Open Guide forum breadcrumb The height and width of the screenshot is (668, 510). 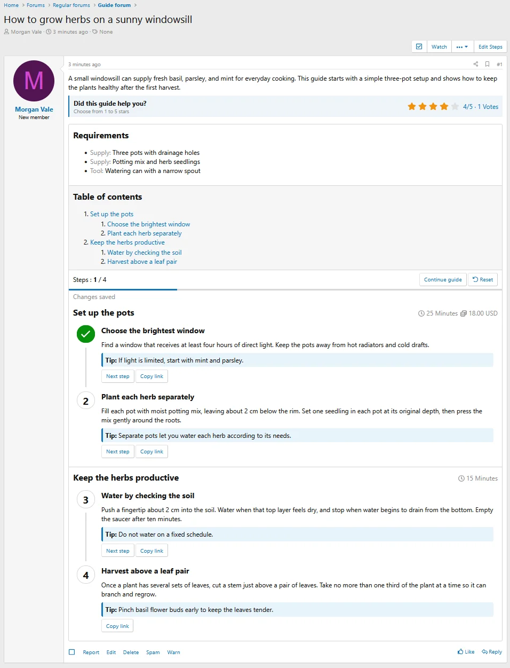[x=114, y=5]
